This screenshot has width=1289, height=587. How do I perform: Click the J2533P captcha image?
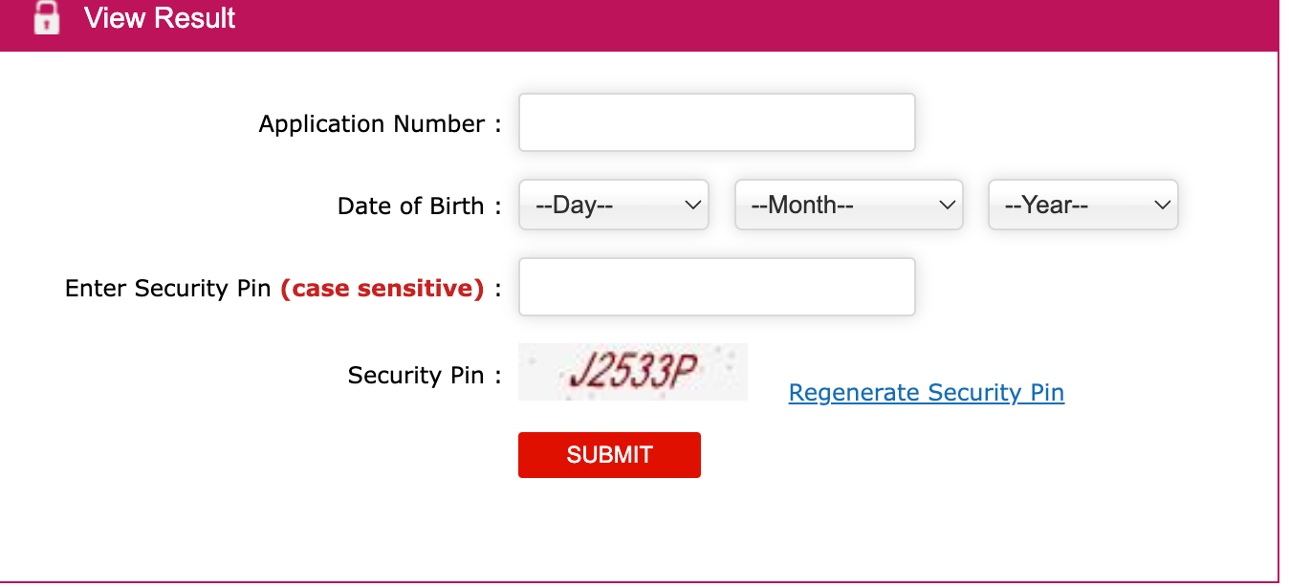[632, 372]
